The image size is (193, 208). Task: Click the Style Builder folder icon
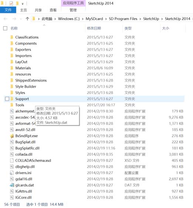click(12, 86)
